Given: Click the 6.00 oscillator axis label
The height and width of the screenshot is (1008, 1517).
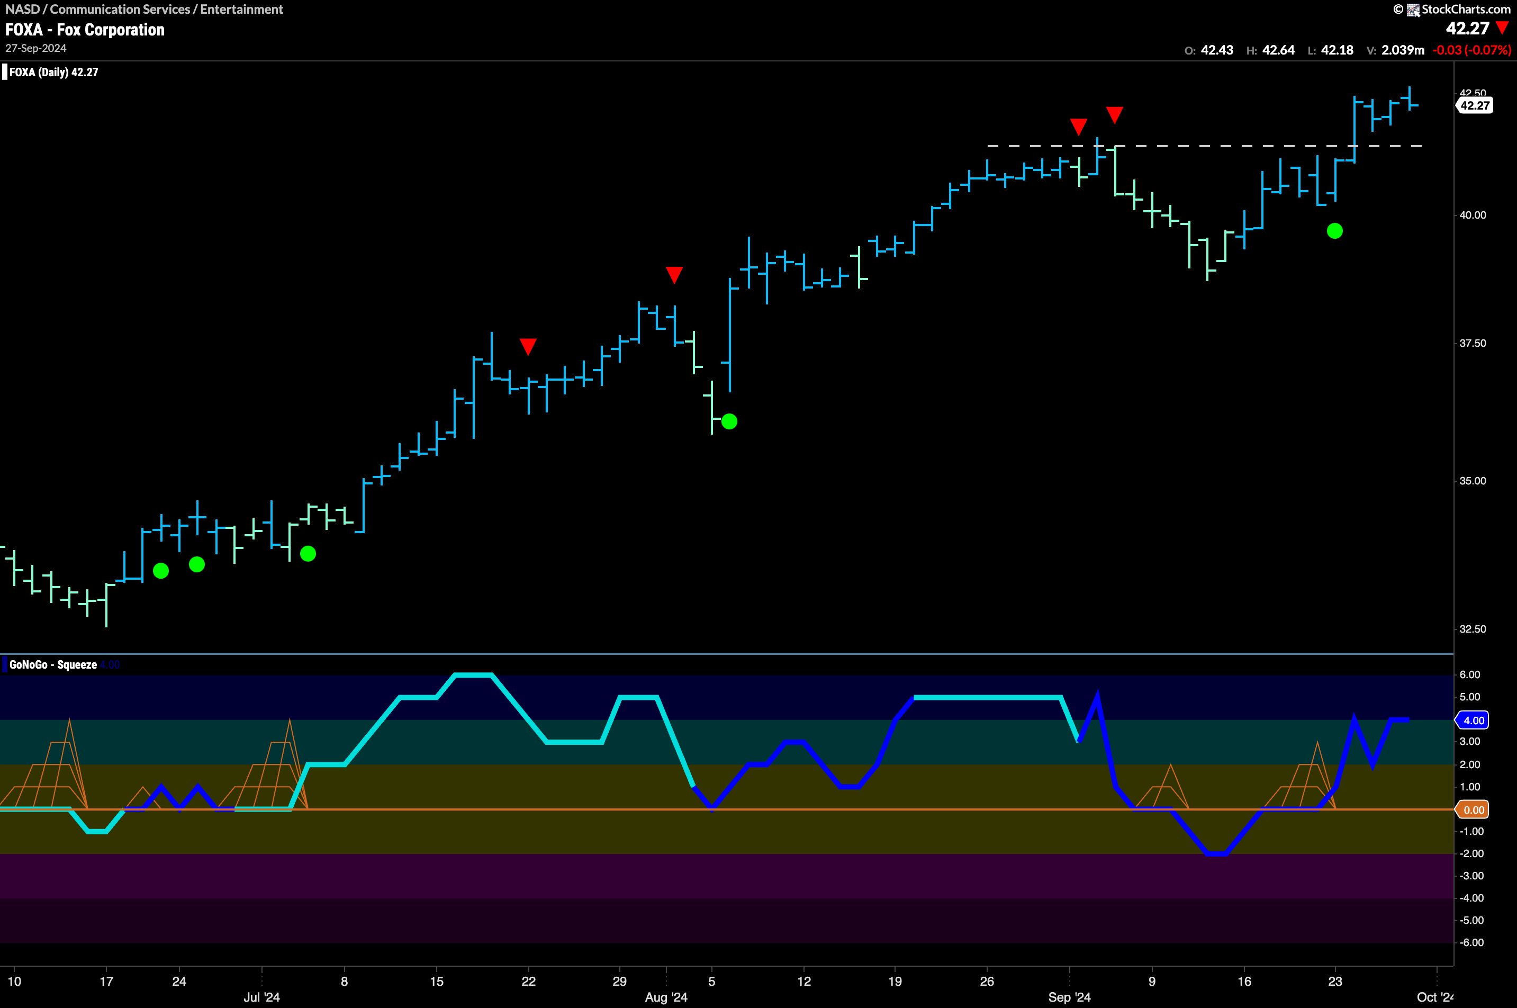Looking at the screenshot, I should point(1470,674).
